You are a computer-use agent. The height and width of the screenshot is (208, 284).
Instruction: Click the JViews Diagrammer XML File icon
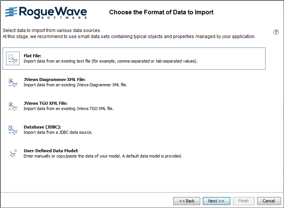coord(13,82)
